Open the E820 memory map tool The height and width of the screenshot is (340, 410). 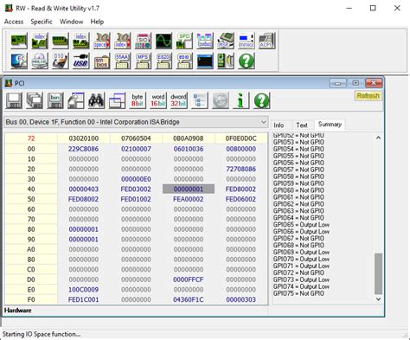tap(163, 61)
